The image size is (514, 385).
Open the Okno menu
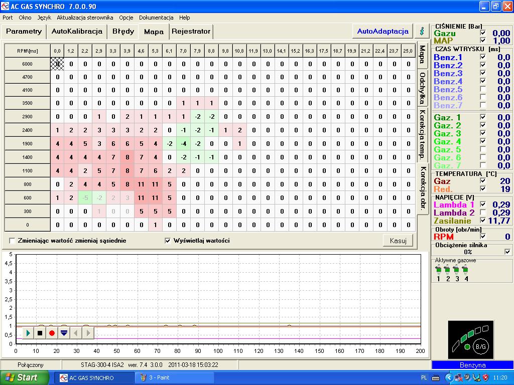(x=25, y=18)
